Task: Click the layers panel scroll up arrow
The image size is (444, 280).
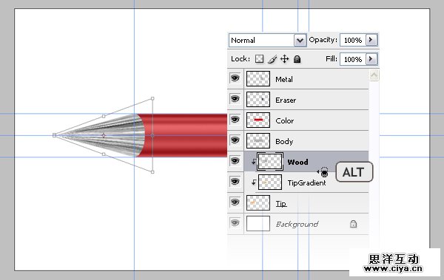Action: tap(374, 75)
